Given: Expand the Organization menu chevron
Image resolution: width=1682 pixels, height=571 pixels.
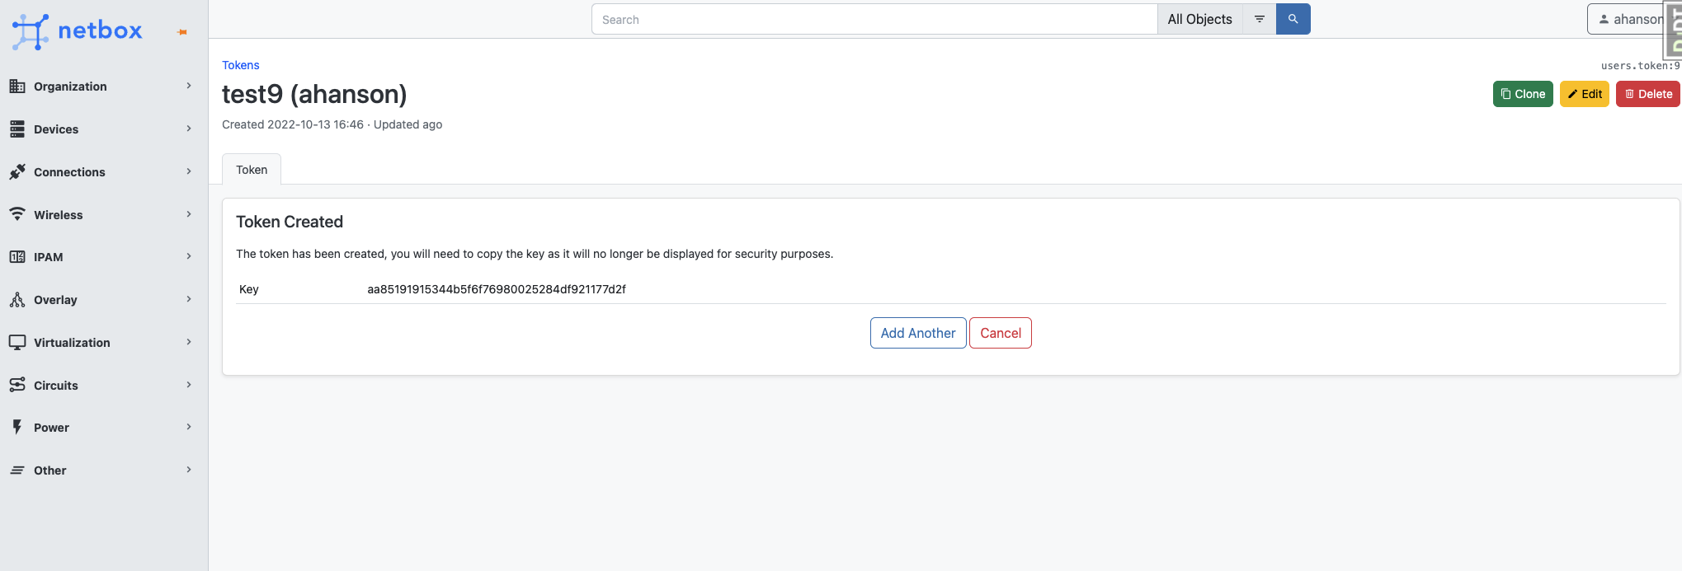Looking at the screenshot, I should pos(189,86).
